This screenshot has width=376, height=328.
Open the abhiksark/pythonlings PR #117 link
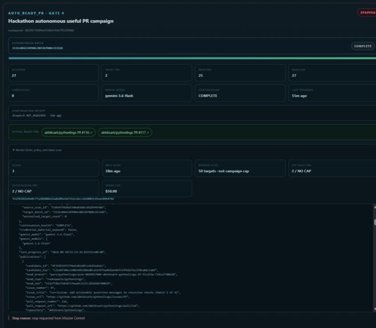(125, 132)
